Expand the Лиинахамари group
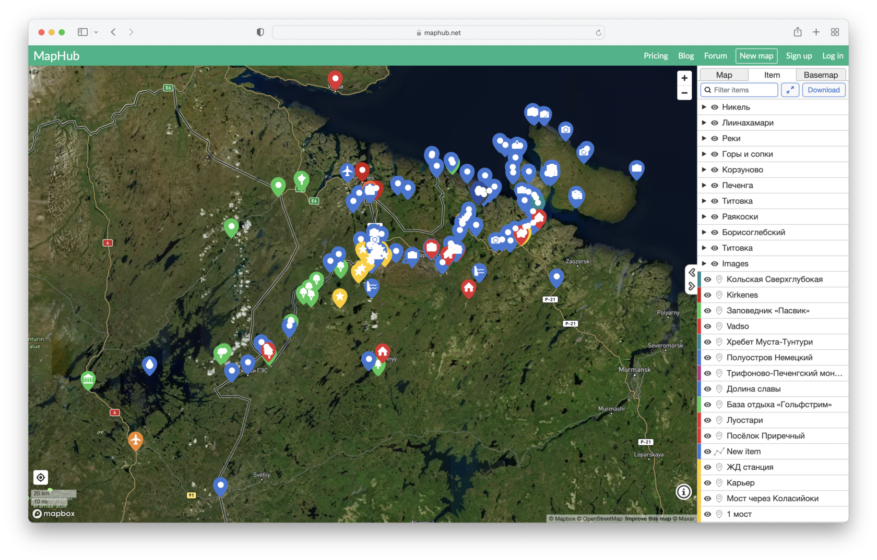The width and height of the screenshot is (877, 560). coord(704,123)
